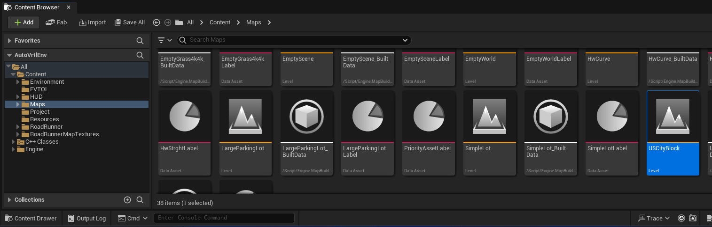712x227 pixels.
Task: Expand breadcrumb arrow after Maps
Action: [270, 22]
